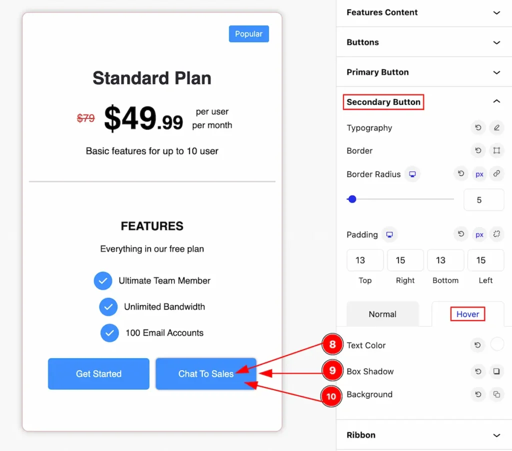Image resolution: width=512 pixels, height=451 pixels.
Task: Select the Ultimate Team Member feature text
Action: tap(164, 280)
